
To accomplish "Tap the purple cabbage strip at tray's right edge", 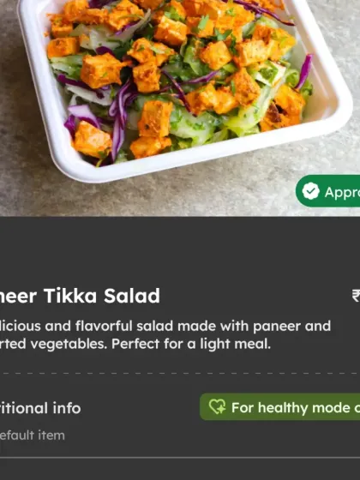I will tap(304, 71).
